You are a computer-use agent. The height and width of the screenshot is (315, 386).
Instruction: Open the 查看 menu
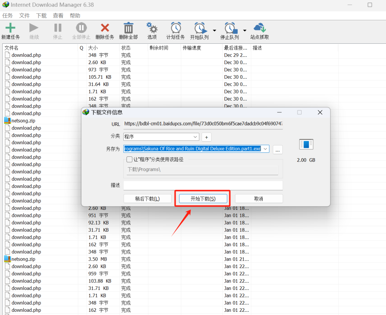(x=58, y=15)
